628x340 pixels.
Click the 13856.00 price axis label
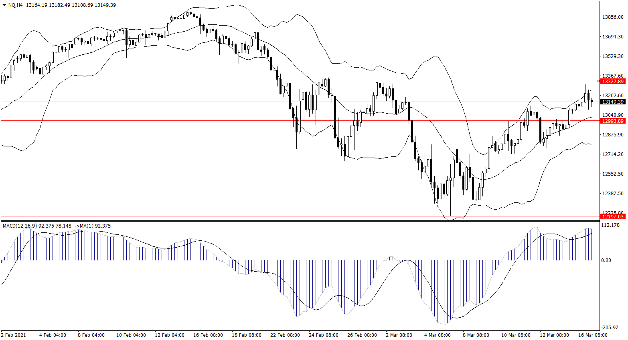(x=612, y=17)
